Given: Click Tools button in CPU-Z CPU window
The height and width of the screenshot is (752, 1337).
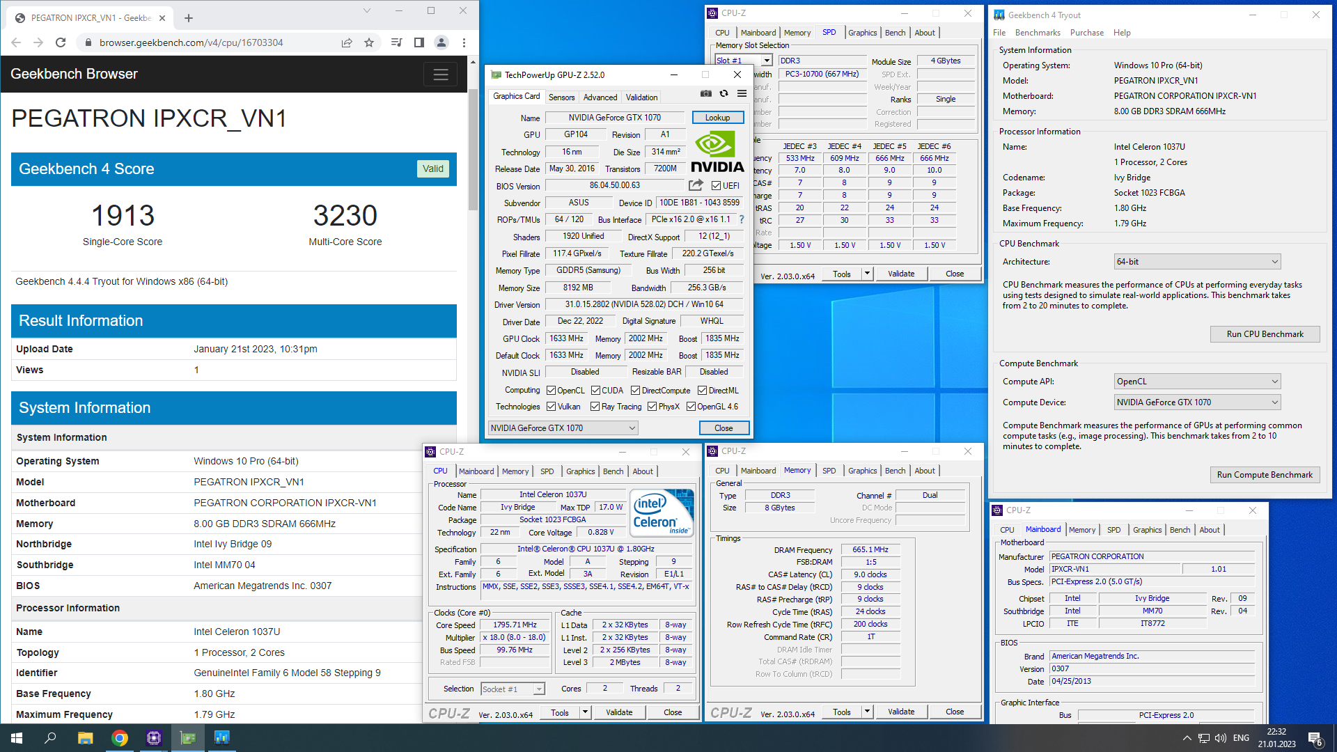Looking at the screenshot, I should point(560,712).
